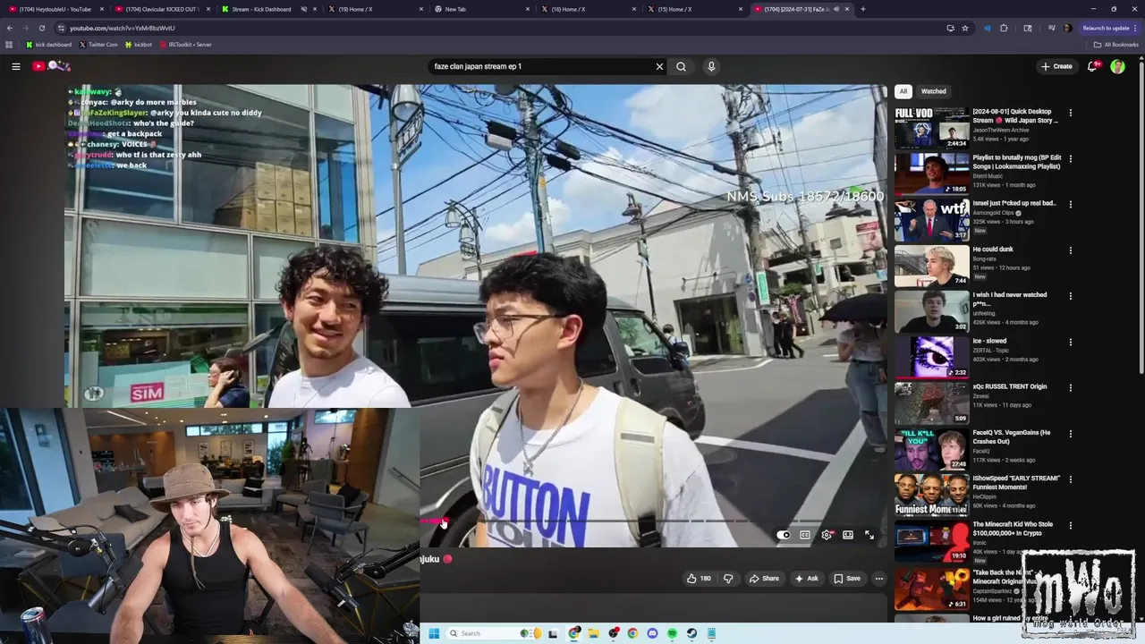Start voice search with microphone icon
Screen dimensions: 1145x644
coord(711,66)
